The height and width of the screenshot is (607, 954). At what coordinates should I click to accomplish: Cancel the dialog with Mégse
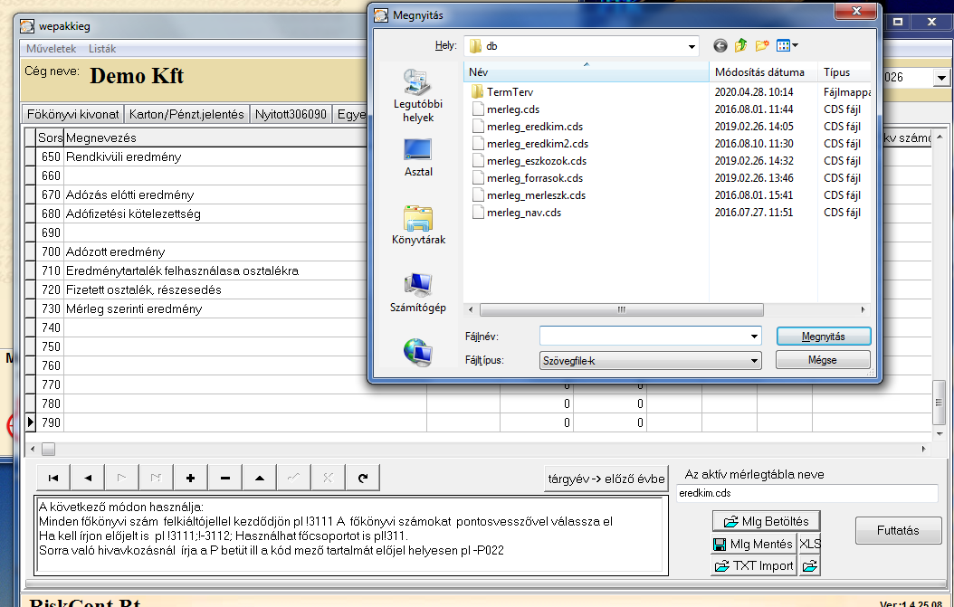pyautogui.click(x=823, y=360)
